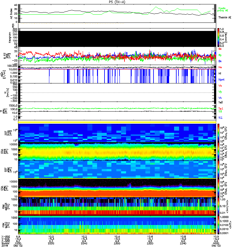This screenshot has width=234, height=250.
Task: Click the 'Keogram' y-axis label
Action: click(x=10, y=37)
